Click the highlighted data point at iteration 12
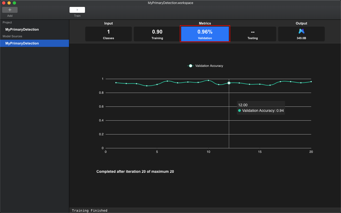The width and height of the screenshot is (341, 213). [229, 83]
